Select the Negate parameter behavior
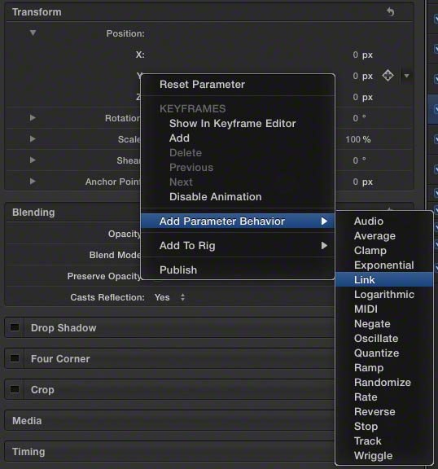The width and height of the screenshot is (438, 469). (x=384, y=324)
